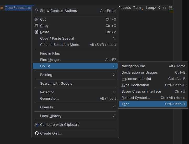The image size is (189, 144).
Task: Choose Test in the Go To submenu
Action: pyautogui.click(x=125, y=104)
